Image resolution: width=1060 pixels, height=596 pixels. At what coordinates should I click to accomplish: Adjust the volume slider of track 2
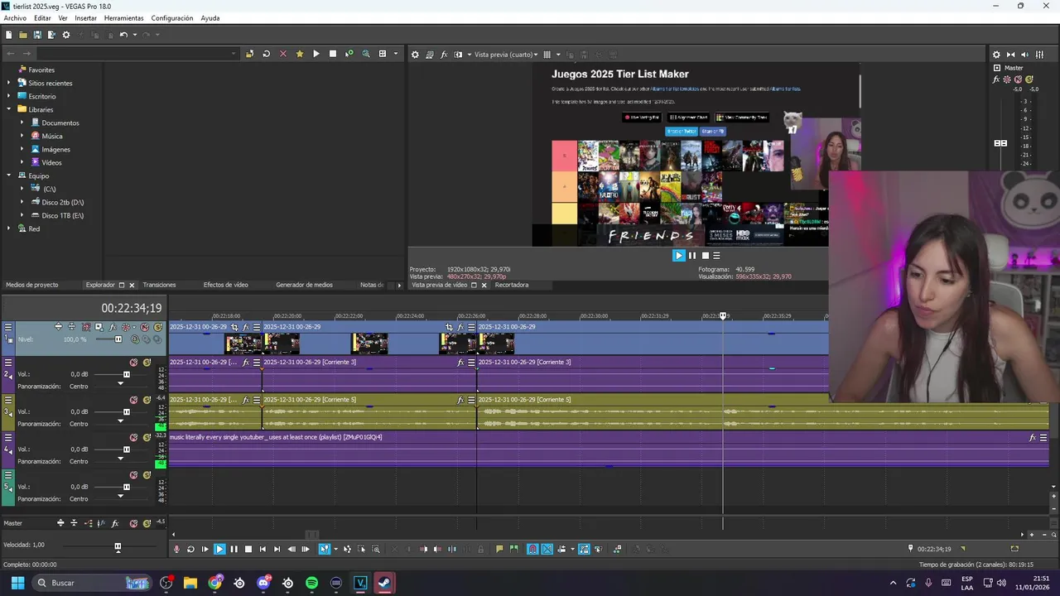pos(127,374)
